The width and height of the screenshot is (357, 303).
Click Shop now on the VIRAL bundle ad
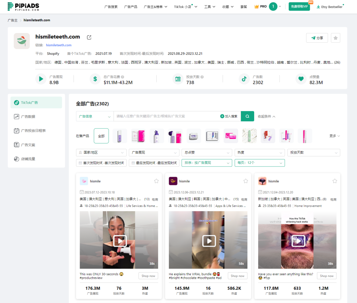[237, 276]
